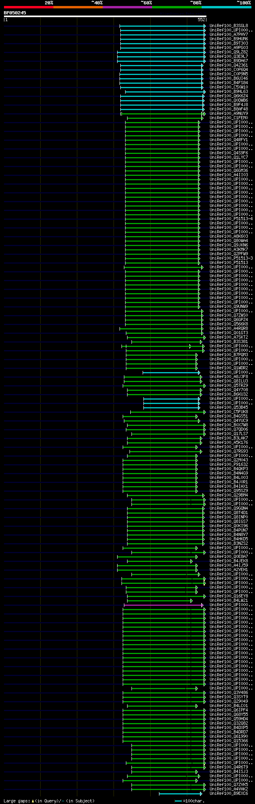Click the red 20% identity legend segment
Image resolution: width=255 pixels, height=804 pixels.
point(28,7)
